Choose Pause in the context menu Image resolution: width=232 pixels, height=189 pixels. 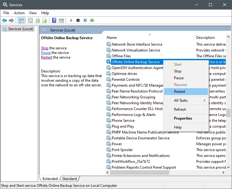(x=186, y=78)
